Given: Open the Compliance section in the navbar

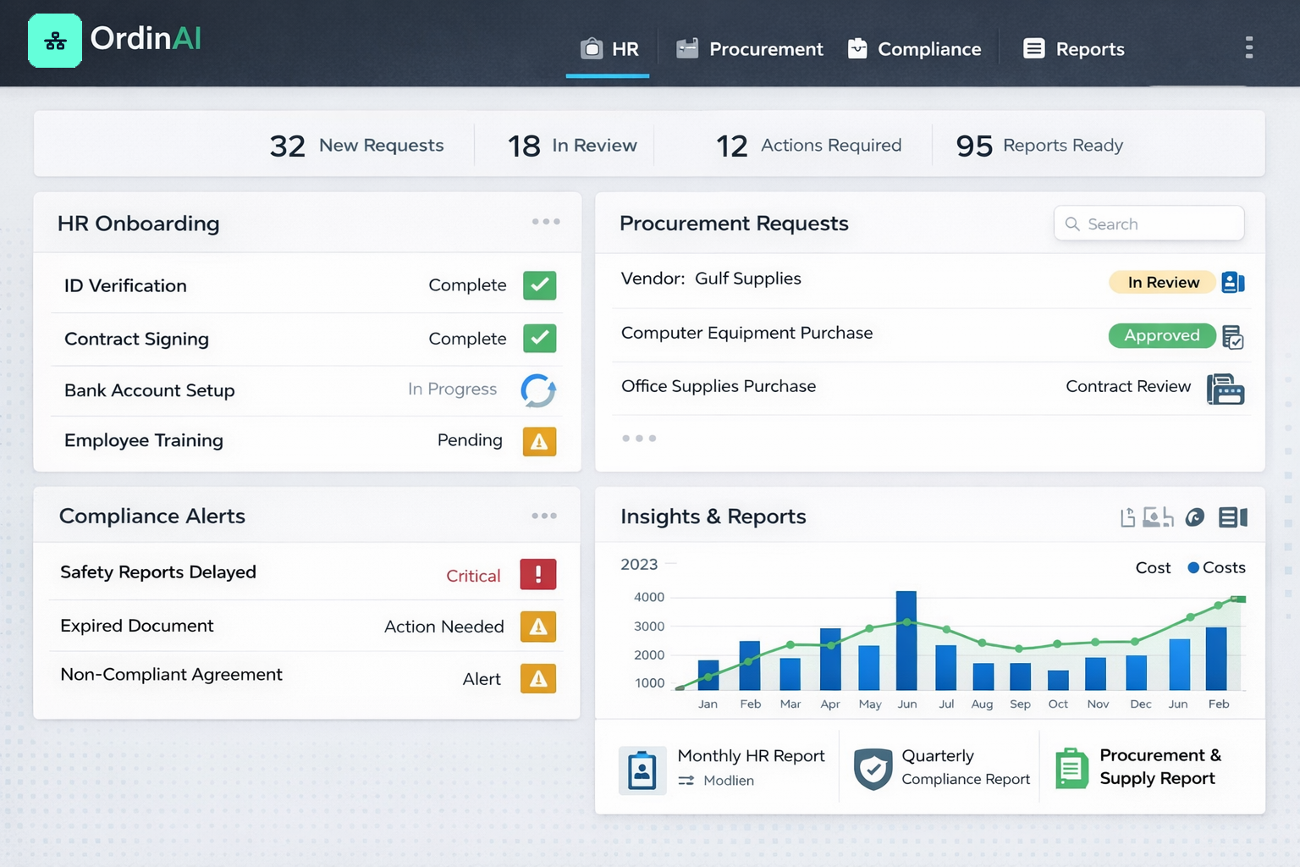Looking at the screenshot, I should 914,48.
